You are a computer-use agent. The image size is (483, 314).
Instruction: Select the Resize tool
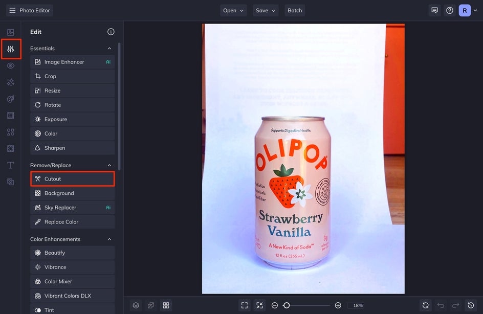coord(72,91)
